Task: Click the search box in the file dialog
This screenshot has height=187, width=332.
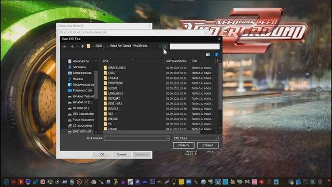Action: pos(195,46)
